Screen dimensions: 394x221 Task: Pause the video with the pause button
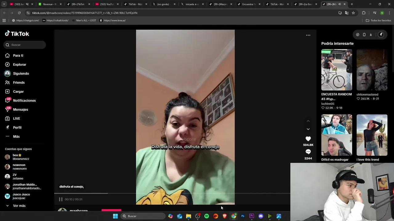point(61,199)
